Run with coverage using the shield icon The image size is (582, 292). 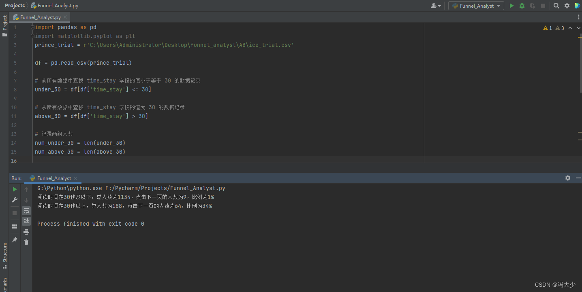[533, 6]
